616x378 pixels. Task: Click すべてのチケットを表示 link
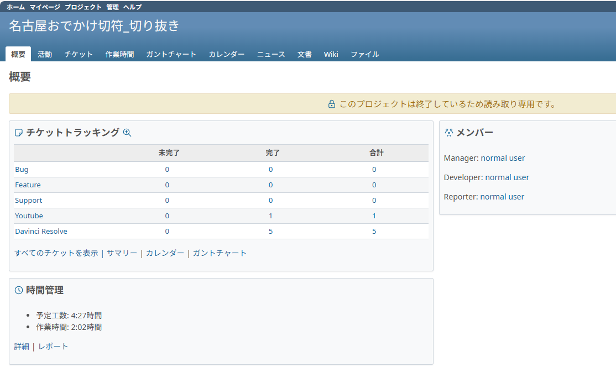56,253
